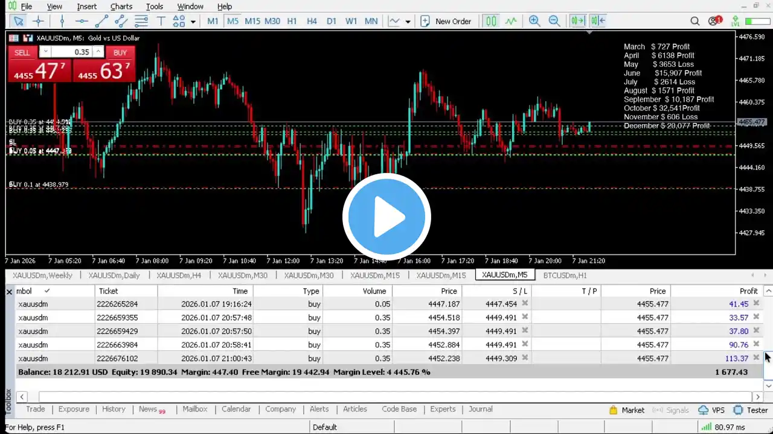This screenshot has height=434, width=773.
Task: Click the green zigzag line toolbar icon
Action: click(512, 21)
